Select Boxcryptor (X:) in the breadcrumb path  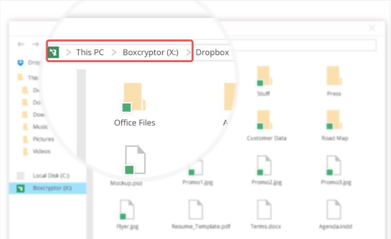(x=151, y=52)
